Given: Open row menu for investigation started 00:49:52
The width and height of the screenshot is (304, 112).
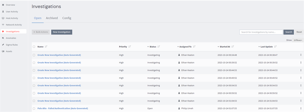Looking at the screenshot, I should pos(301,78).
